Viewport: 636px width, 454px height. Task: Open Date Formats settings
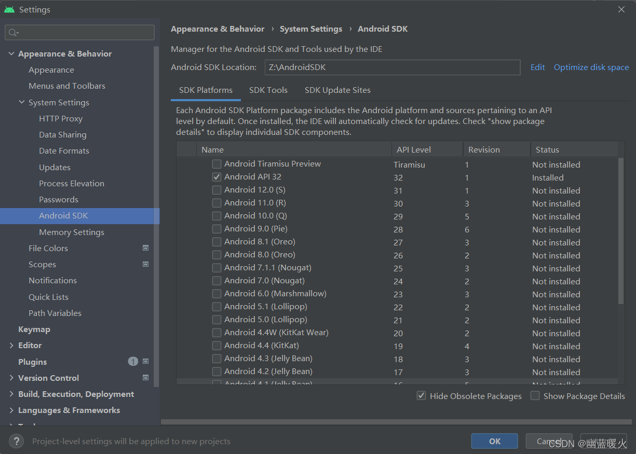click(64, 150)
